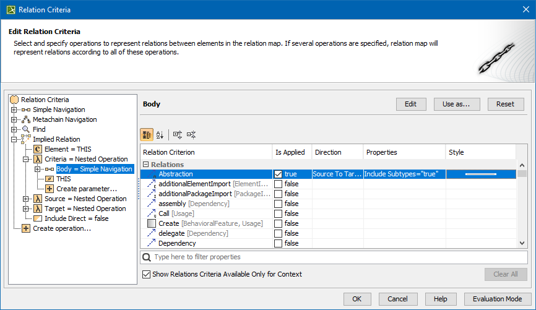
Task: Collapse the Implied Relation tree node
Action: pyautogui.click(x=14, y=139)
